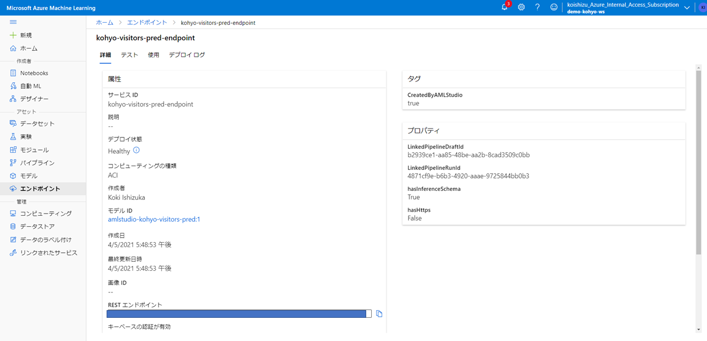
Task: Click the コンピューティング monitor icon
Action: pos(13,214)
